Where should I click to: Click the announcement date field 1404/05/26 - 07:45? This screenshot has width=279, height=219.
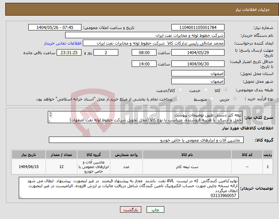[x=55, y=27]
